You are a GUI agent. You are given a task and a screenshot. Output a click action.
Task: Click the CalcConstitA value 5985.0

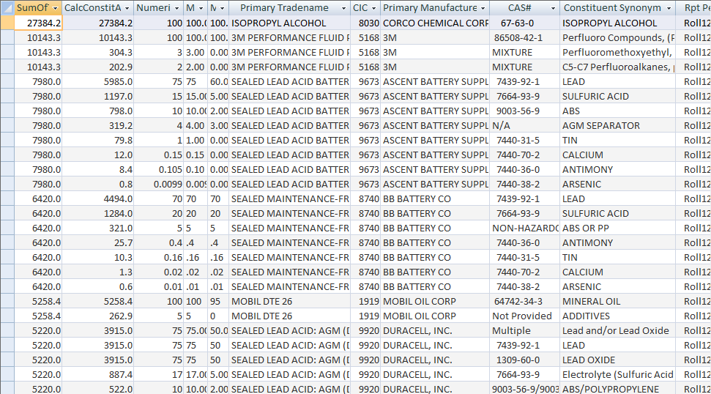click(98, 81)
